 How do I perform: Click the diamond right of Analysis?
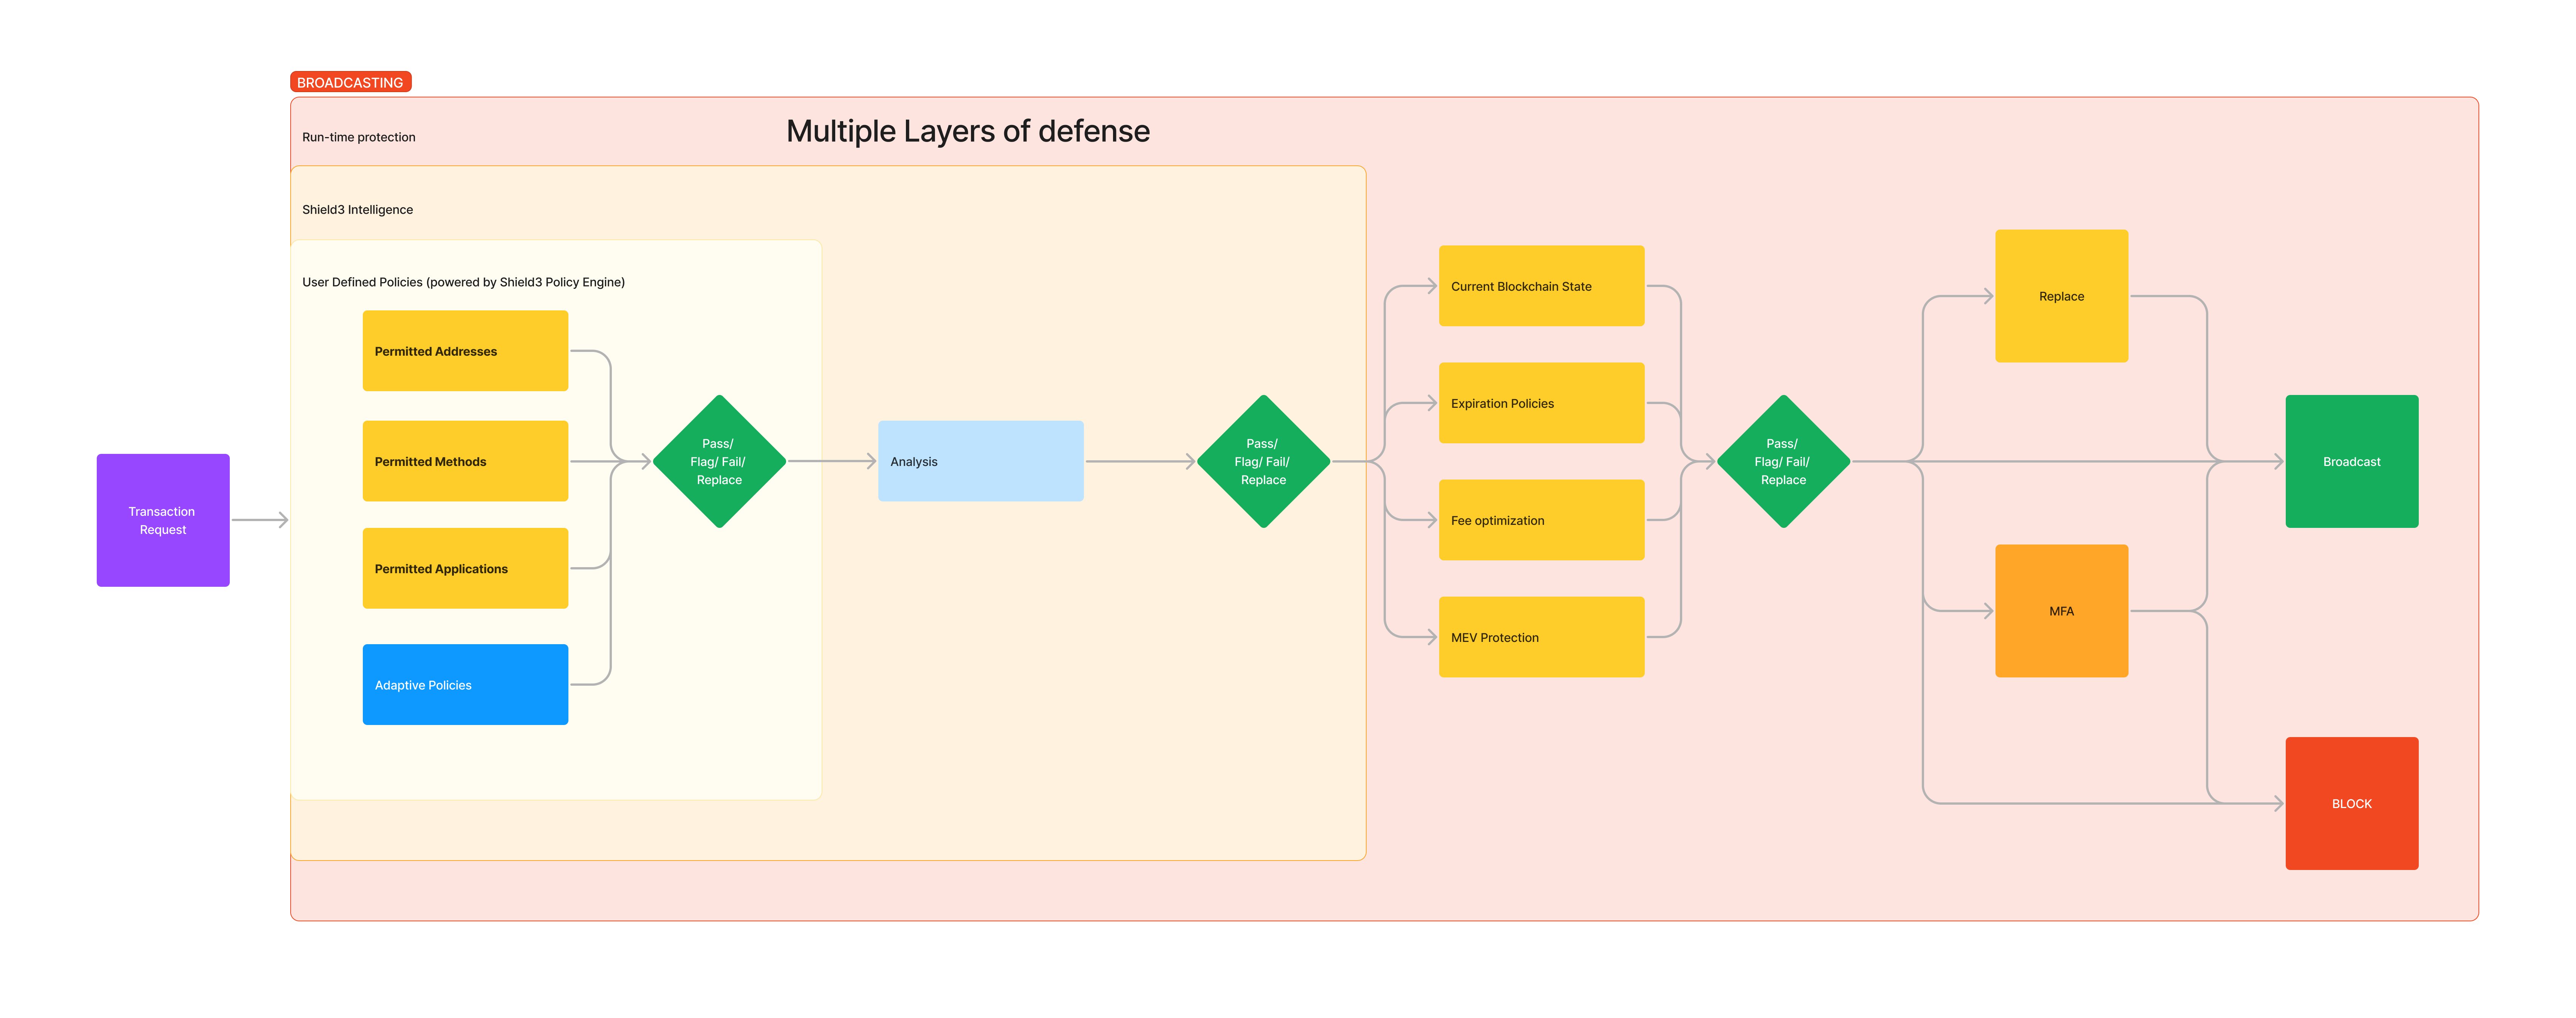tap(1263, 461)
